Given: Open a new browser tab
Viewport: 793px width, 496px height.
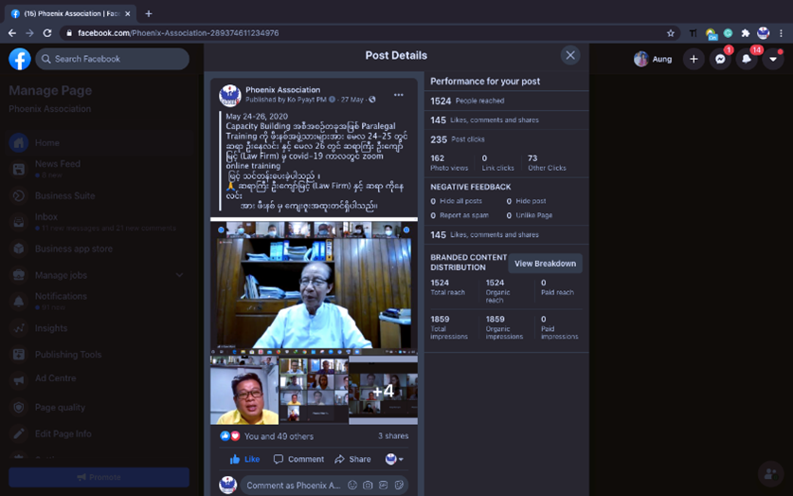Looking at the screenshot, I should tap(148, 13).
